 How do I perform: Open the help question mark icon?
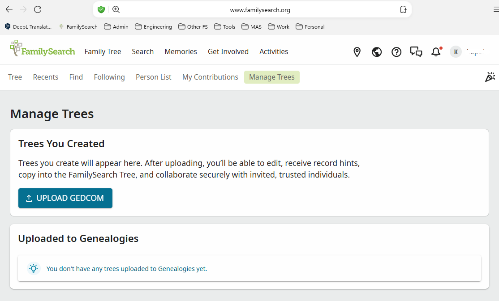pos(396,52)
